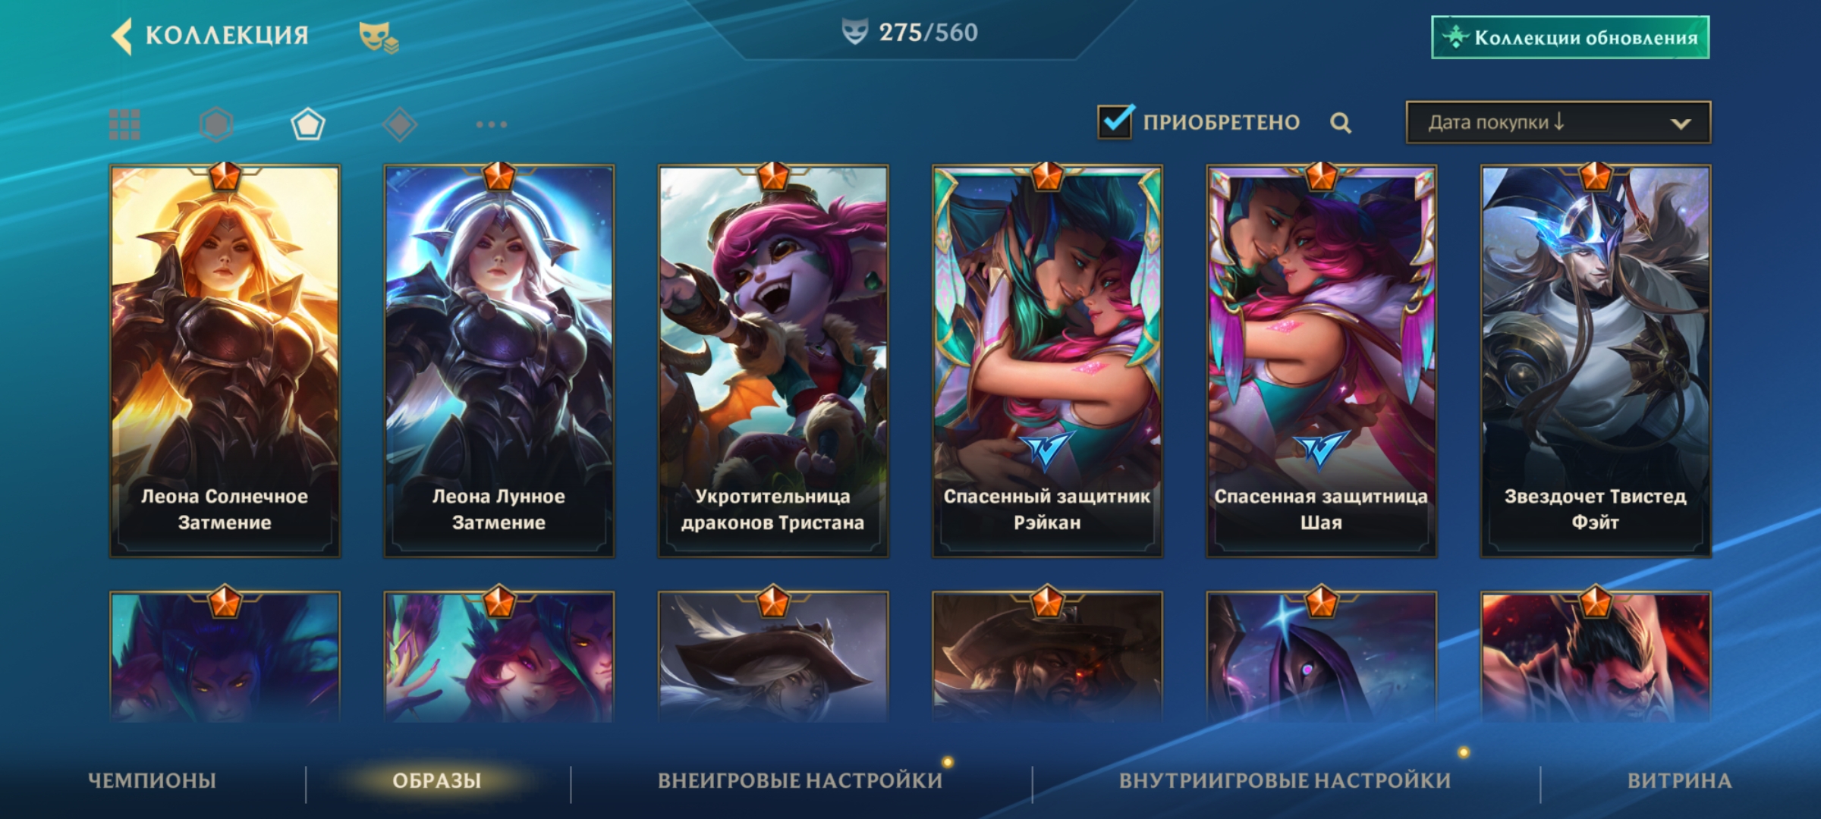Select the grid all-skins filter icon
1821x819 pixels.
(124, 124)
